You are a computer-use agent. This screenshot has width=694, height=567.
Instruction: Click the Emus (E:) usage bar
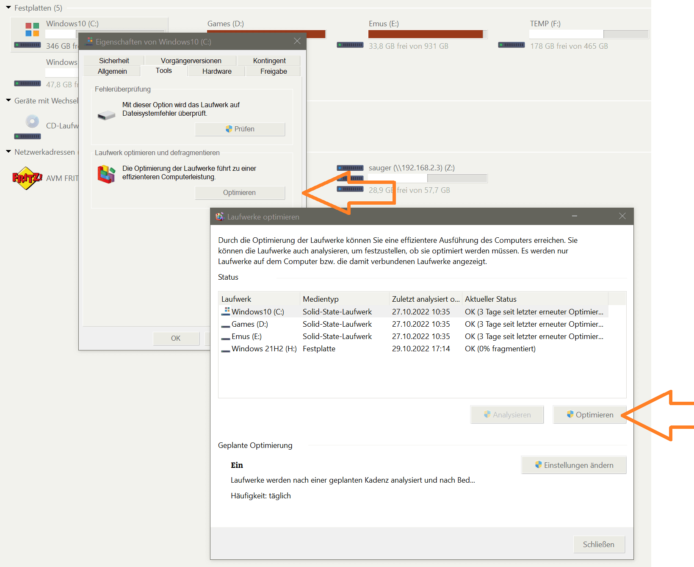coord(428,34)
